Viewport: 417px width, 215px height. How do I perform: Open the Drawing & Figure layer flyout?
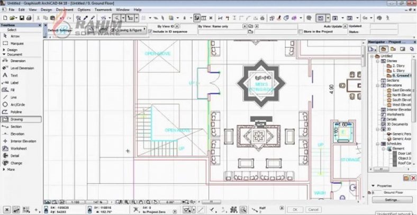[144, 30]
